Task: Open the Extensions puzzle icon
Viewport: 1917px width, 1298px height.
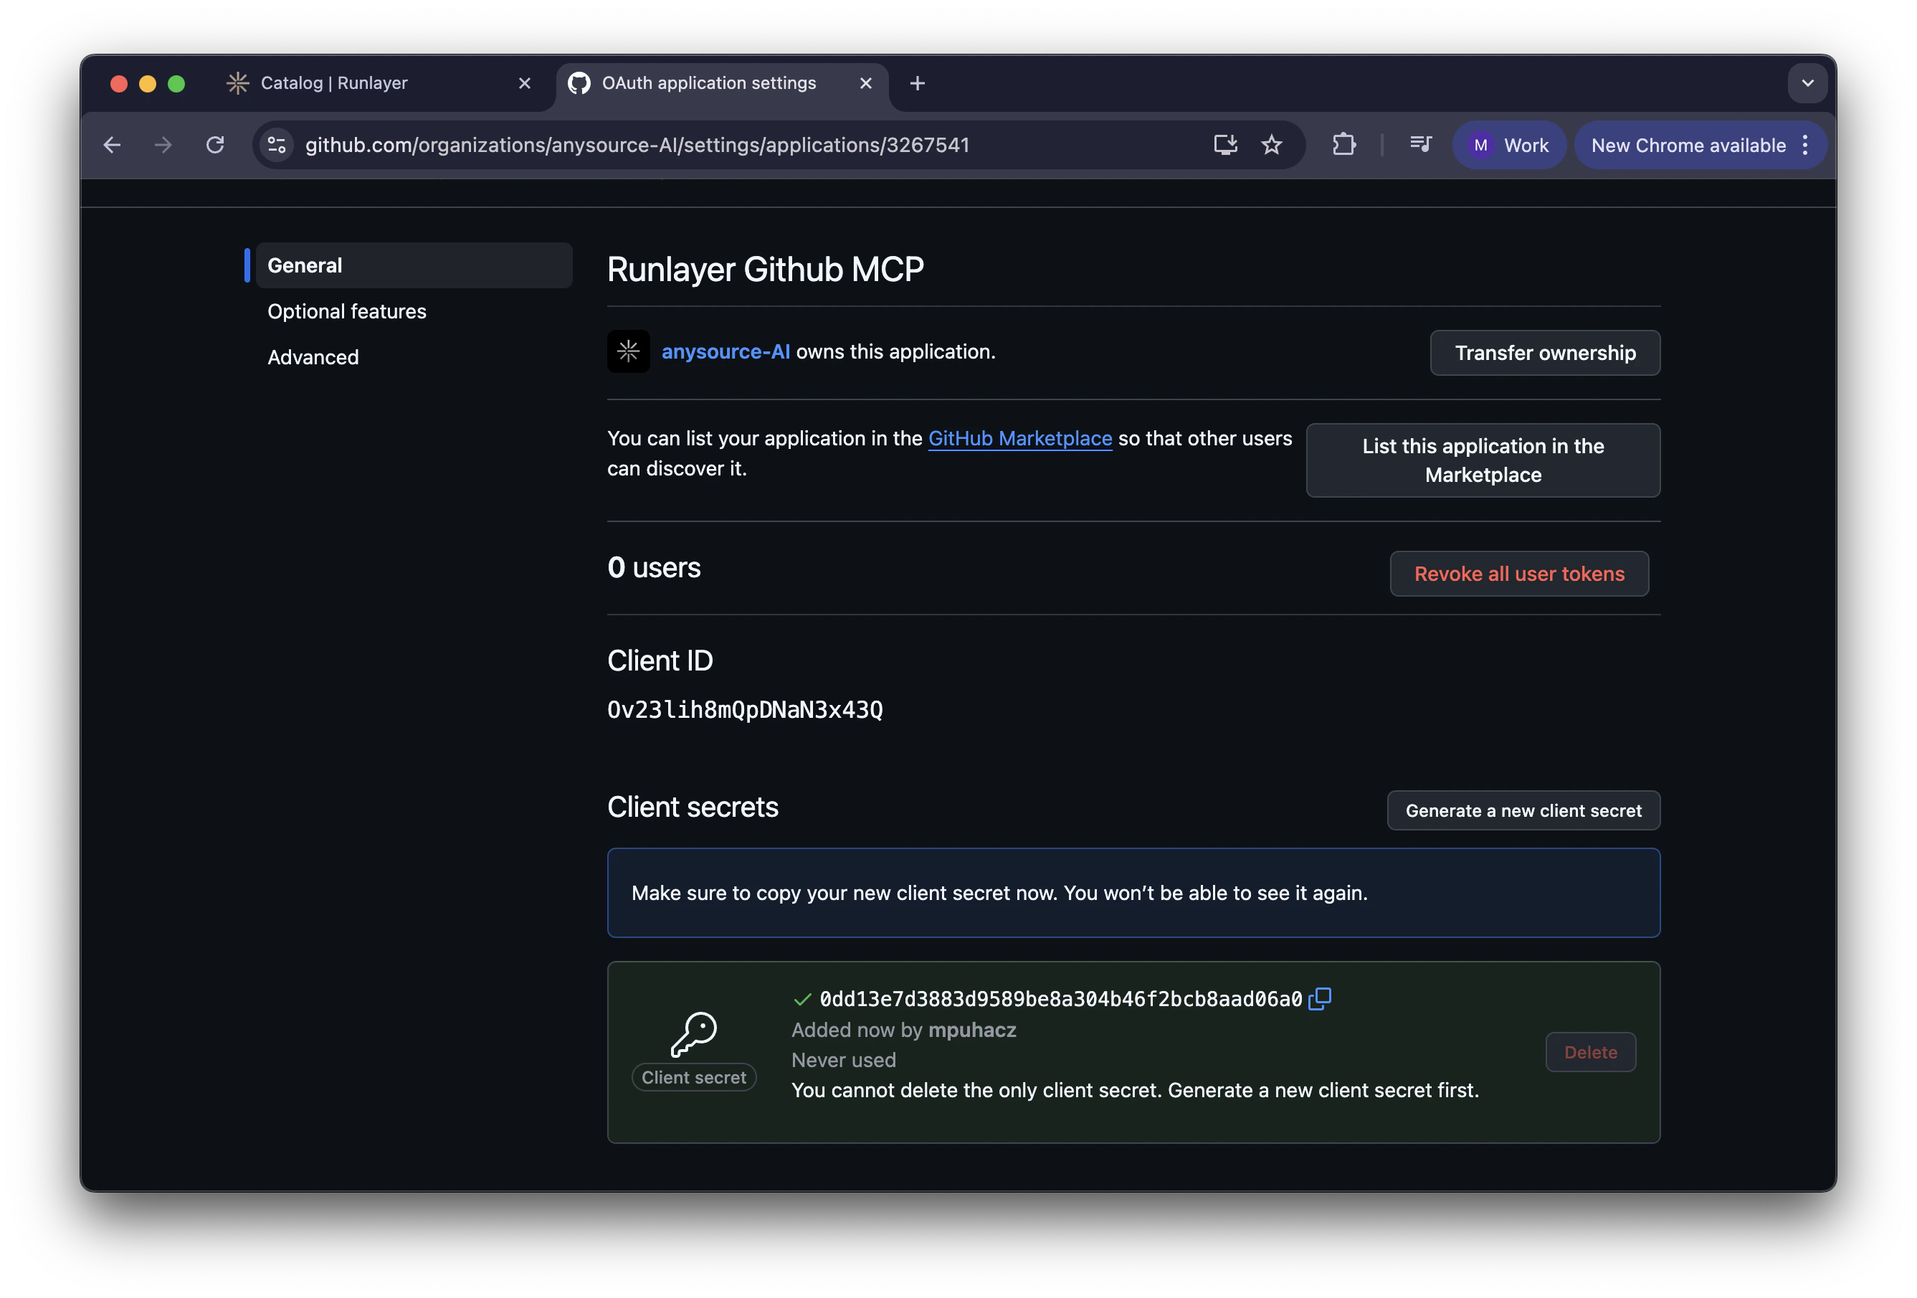Action: [1343, 146]
